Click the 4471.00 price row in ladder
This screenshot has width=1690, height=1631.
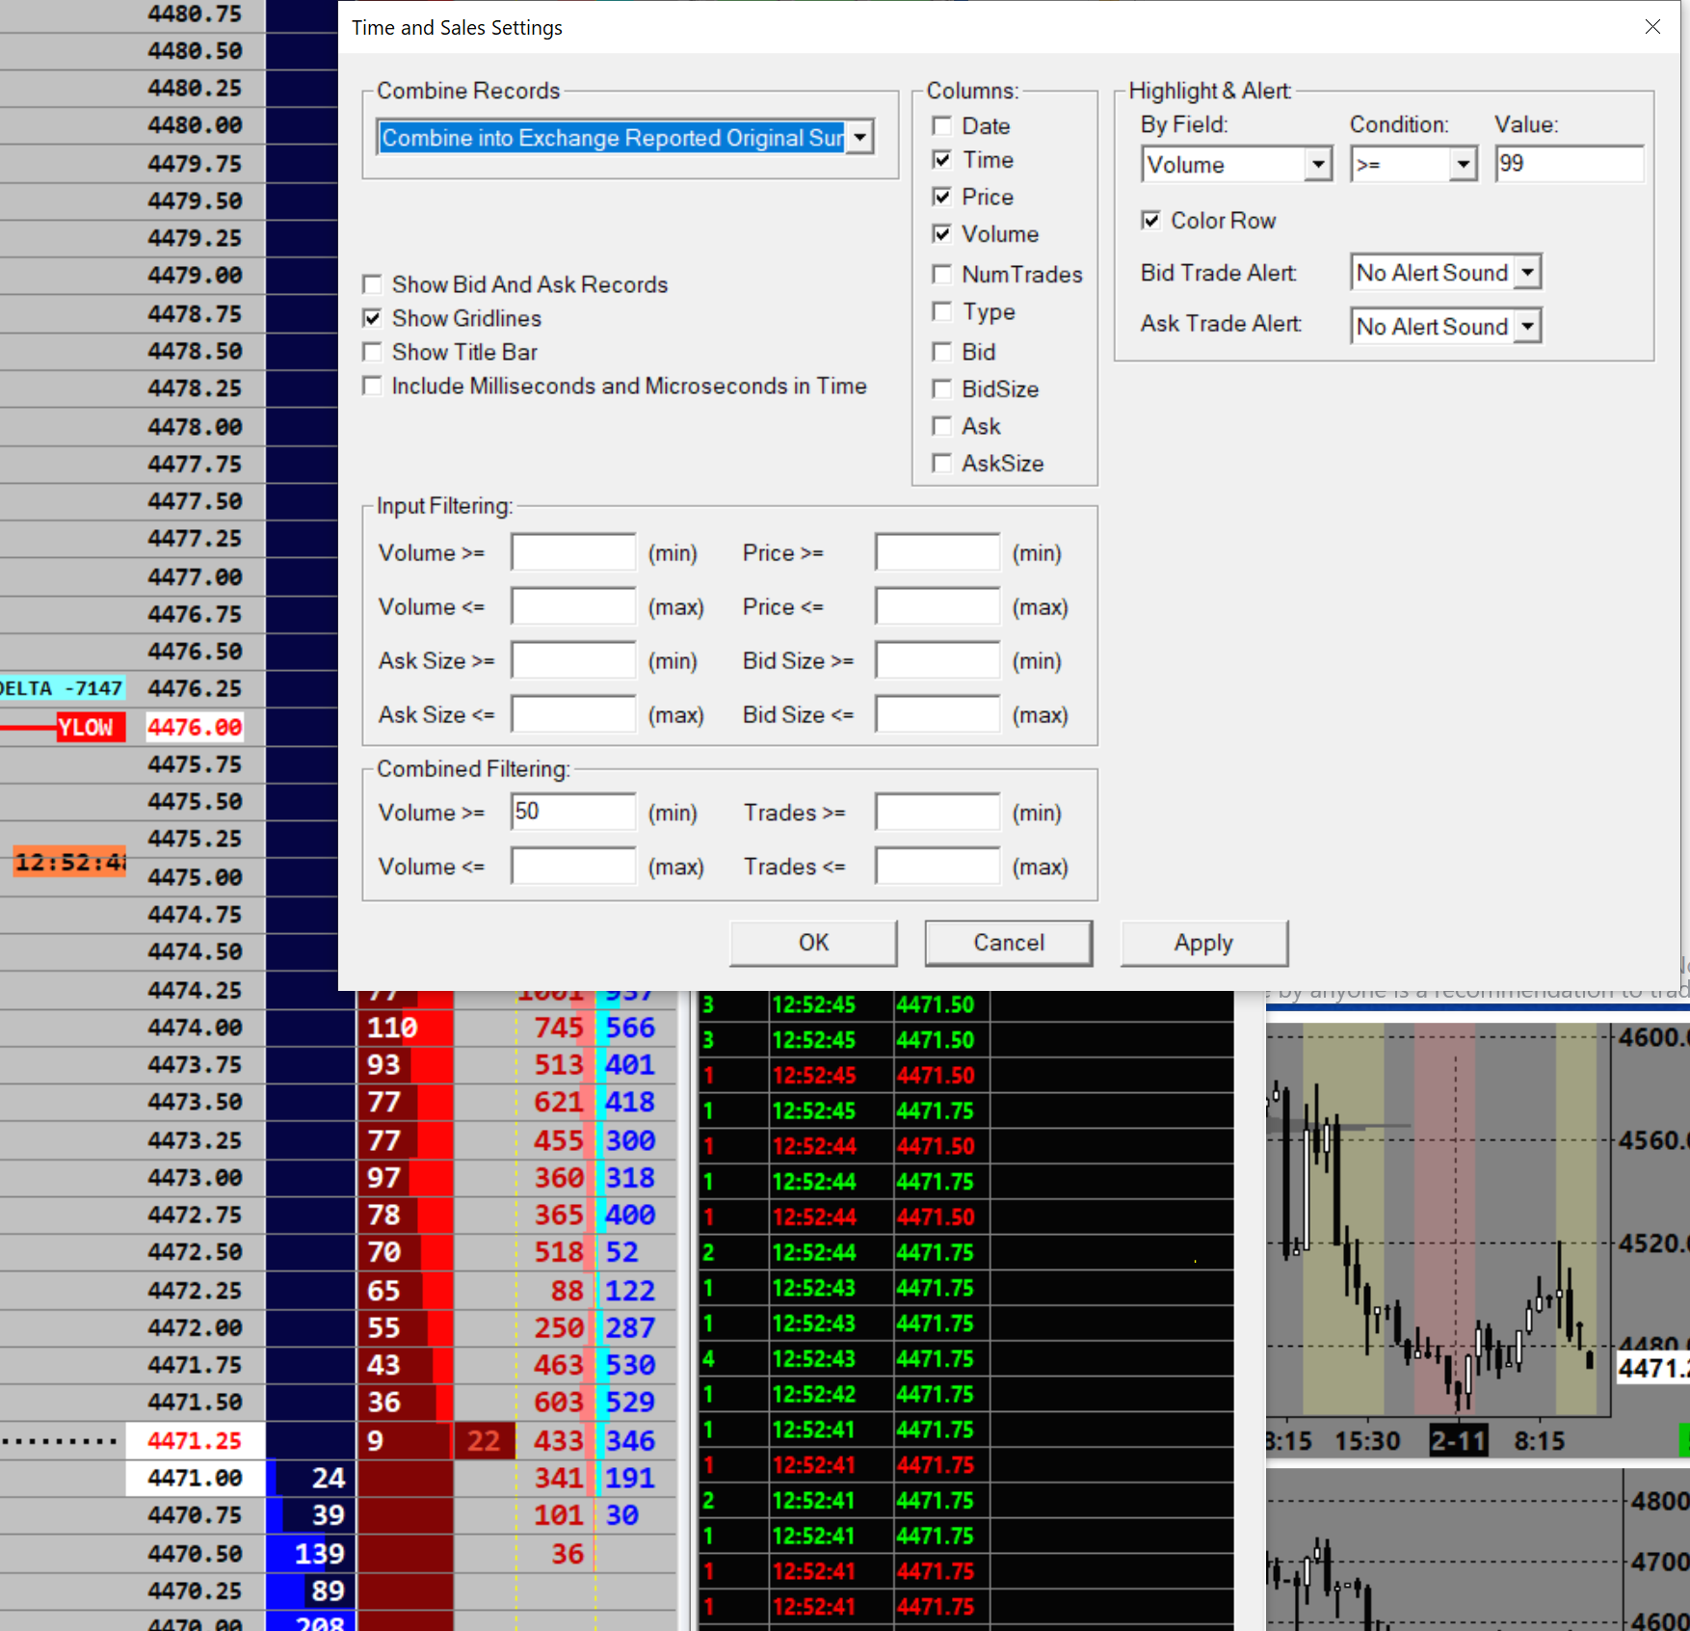pyautogui.click(x=195, y=1478)
